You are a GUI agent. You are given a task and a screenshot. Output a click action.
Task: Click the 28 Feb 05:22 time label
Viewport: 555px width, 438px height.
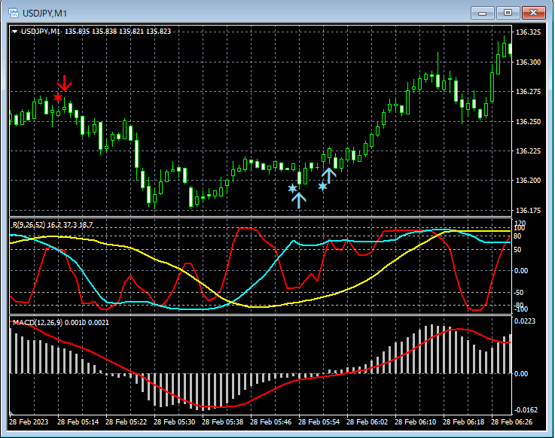pos(126,422)
